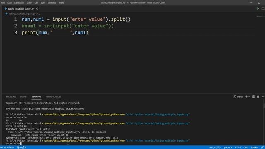
Task: Change the UTF-8 encoding setting
Action: coord(238,147)
